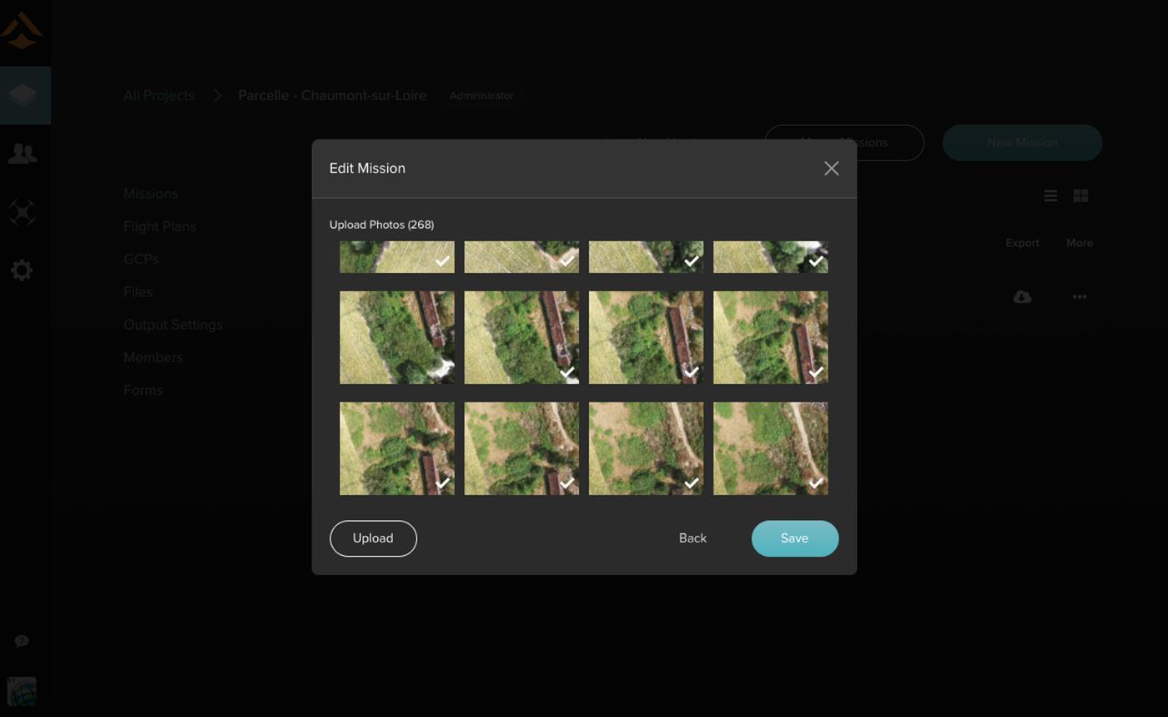Open the drone icon in left sidebar
This screenshot has width=1168, height=717.
(23, 212)
